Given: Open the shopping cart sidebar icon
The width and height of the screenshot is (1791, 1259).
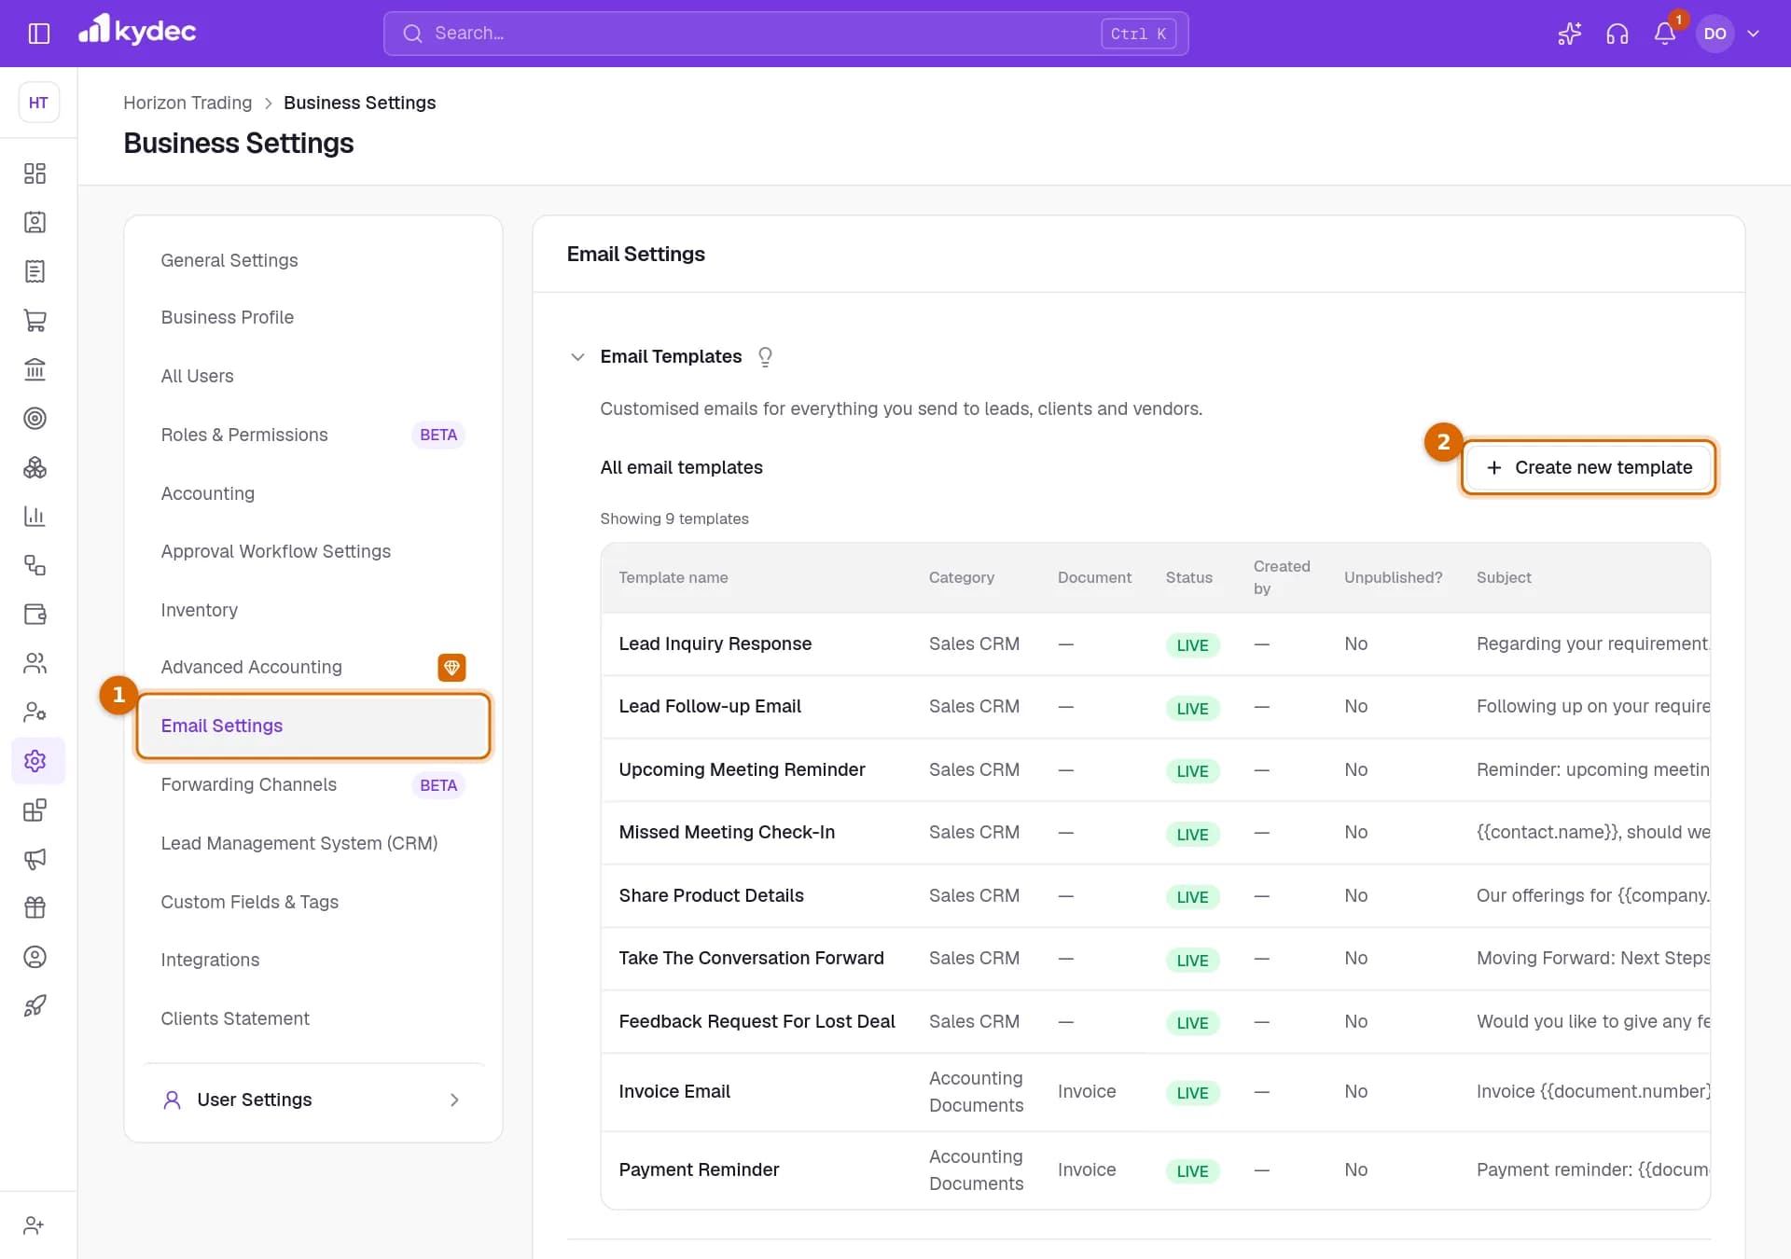Looking at the screenshot, I should tap(35, 321).
